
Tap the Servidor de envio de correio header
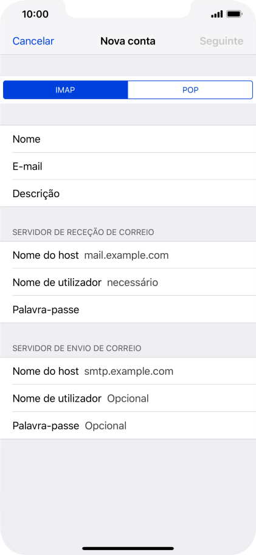pyautogui.click(x=77, y=348)
